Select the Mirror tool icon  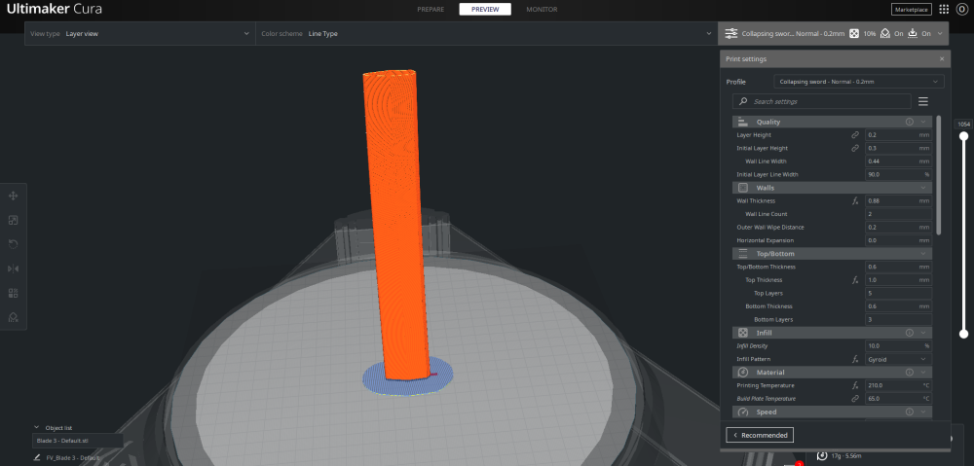tap(13, 269)
